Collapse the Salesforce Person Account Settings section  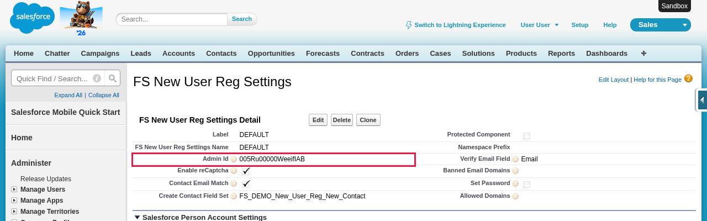point(138,218)
